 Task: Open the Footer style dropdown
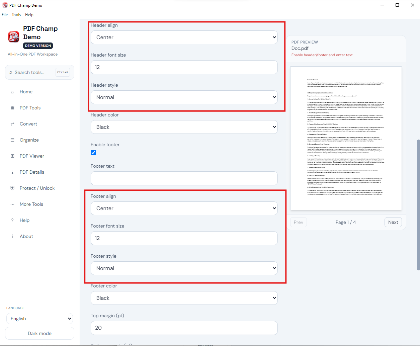[184, 268]
